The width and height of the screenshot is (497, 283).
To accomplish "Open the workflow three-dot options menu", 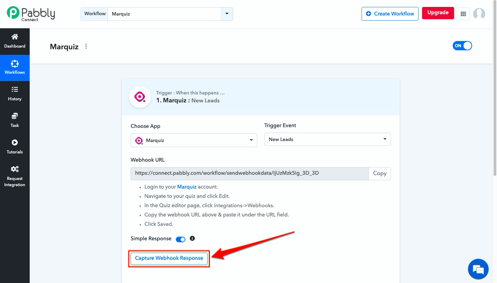I will (86, 46).
